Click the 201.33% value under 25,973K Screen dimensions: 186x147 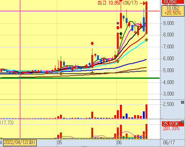coord(171,128)
